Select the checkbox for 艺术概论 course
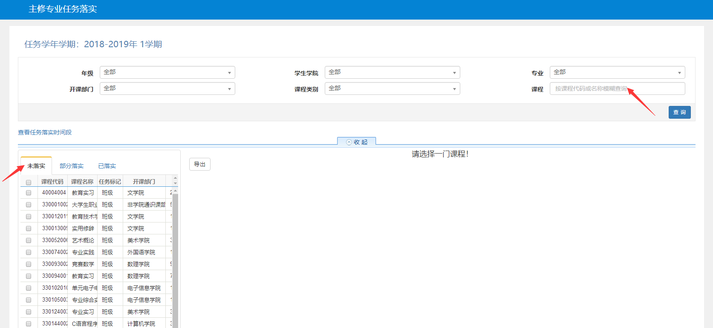This screenshot has width=713, height=328. 29,240
